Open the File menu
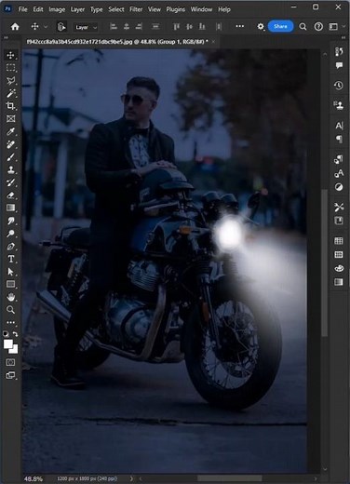 [22, 9]
